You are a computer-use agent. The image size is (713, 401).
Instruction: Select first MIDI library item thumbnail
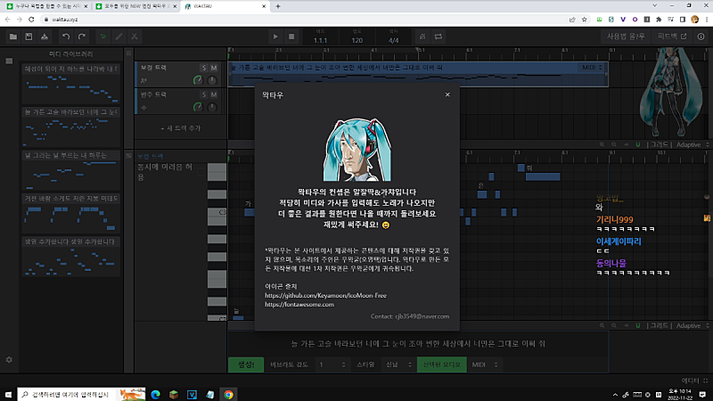[x=71, y=84]
